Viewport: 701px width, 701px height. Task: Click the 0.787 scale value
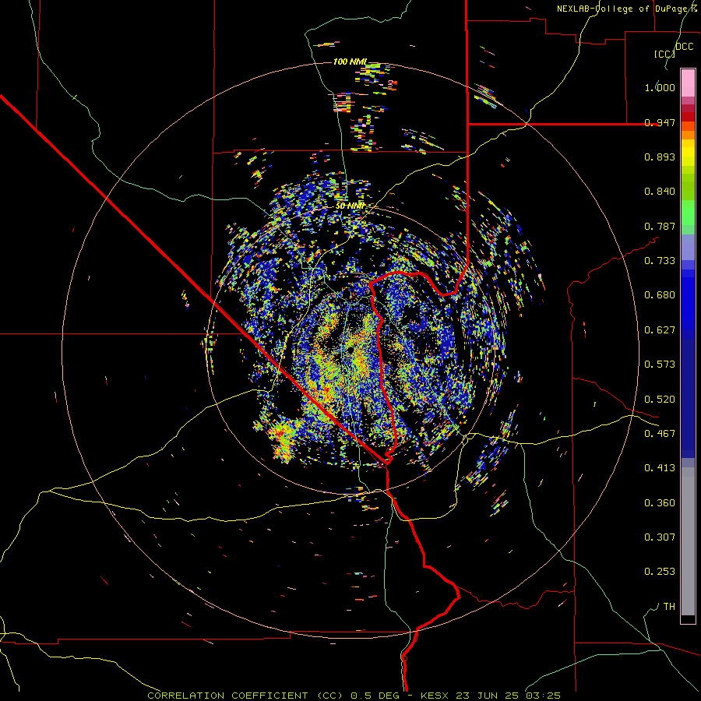(660, 226)
